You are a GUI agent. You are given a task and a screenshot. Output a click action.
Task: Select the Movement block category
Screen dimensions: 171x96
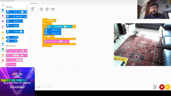pos(3,16)
